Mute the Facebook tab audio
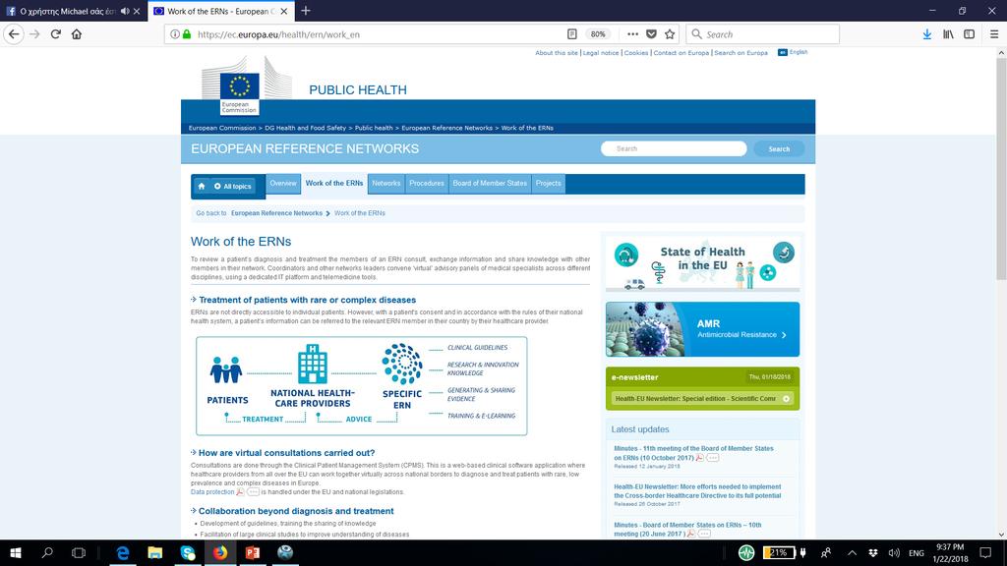1007x566 pixels. tap(125, 11)
